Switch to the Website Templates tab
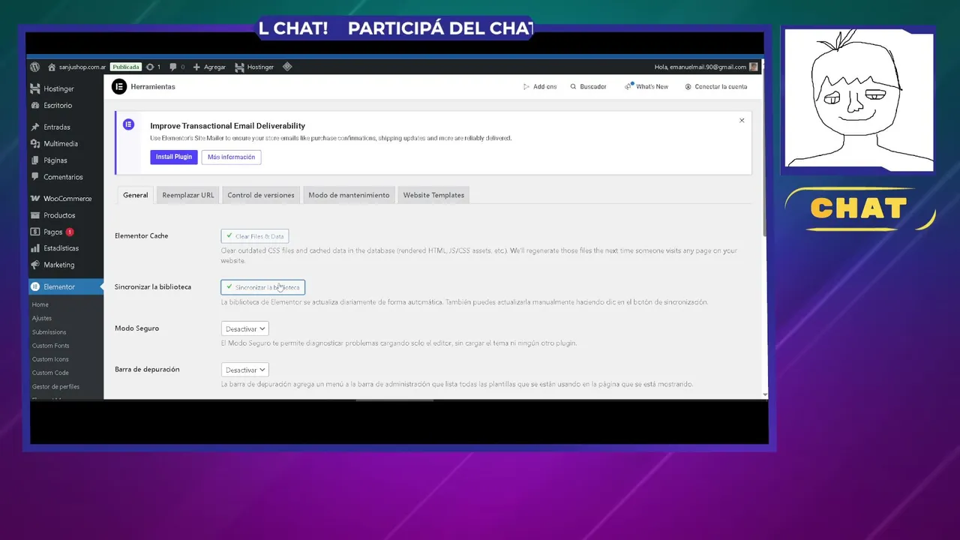Viewport: 960px width, 540px height. click(x=433, y=195)
